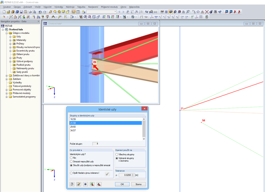The width and height of the screenshot is (265, 192).
Task: Expand the Uzly tree node
Action: 10,37
